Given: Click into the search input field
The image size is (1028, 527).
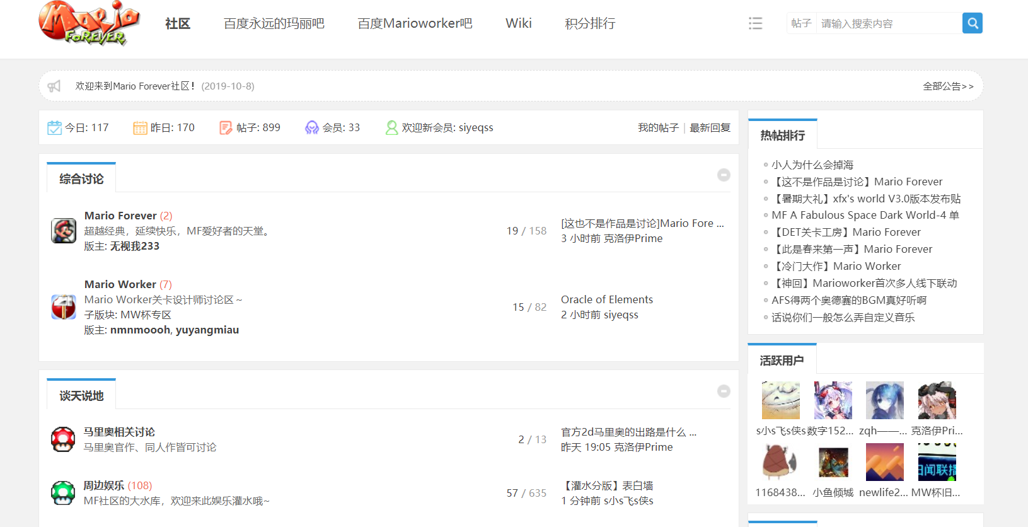Looking at the screenshot, I should pos(889,23).
